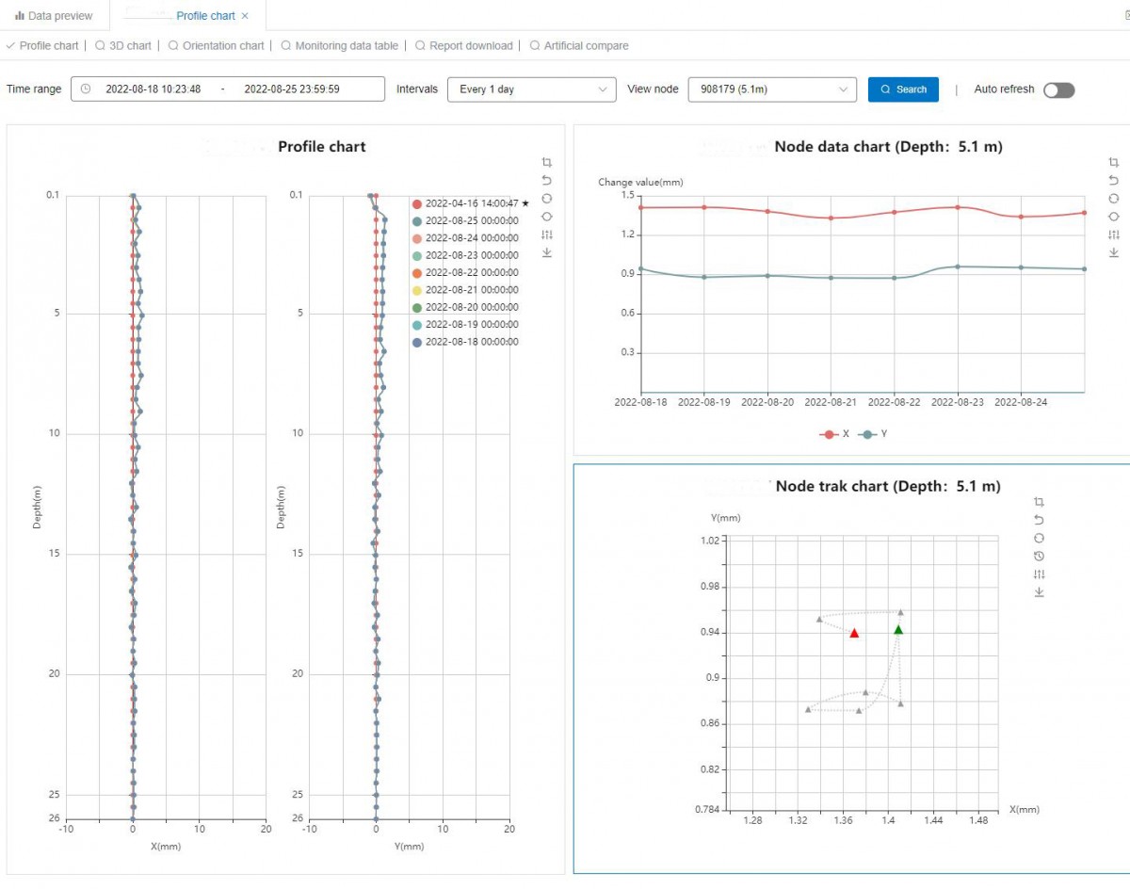Viewport: 1130px width, 889px height.
Task: Open the Monitoring data table view
Action: point(346,45)
